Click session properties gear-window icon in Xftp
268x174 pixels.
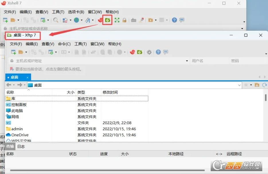coord(51,52)
